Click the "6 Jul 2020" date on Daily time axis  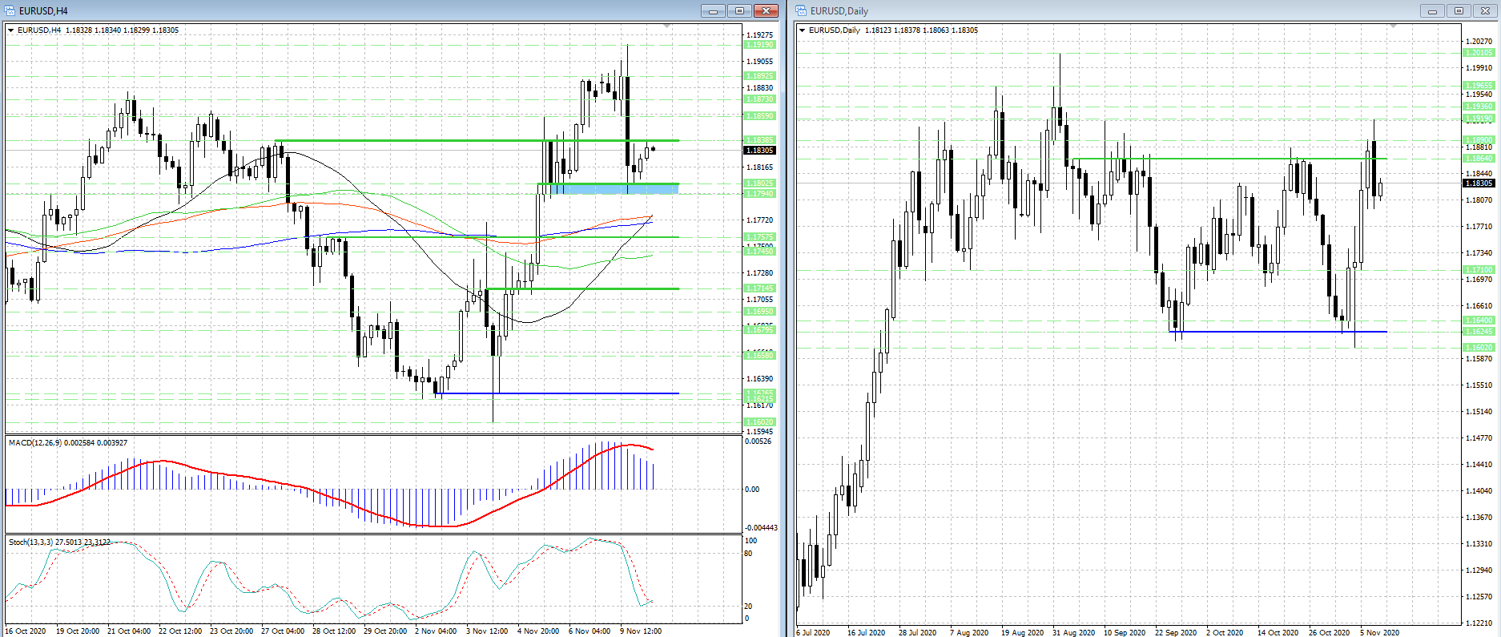pos(813,632)
